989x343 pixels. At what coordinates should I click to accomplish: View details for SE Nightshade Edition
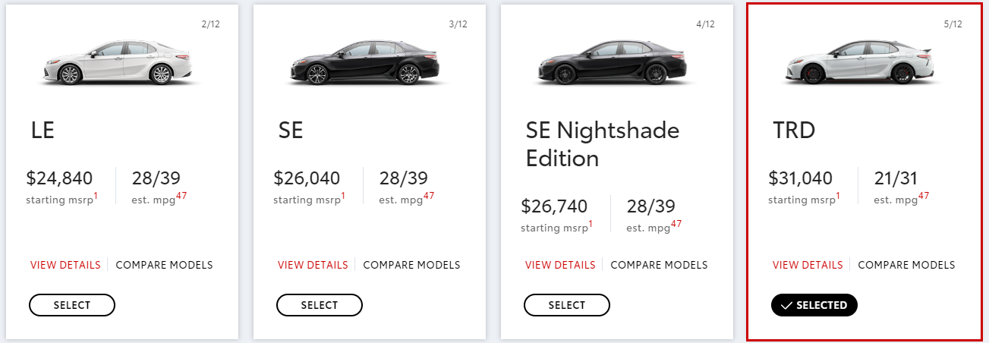click(560, 265)
